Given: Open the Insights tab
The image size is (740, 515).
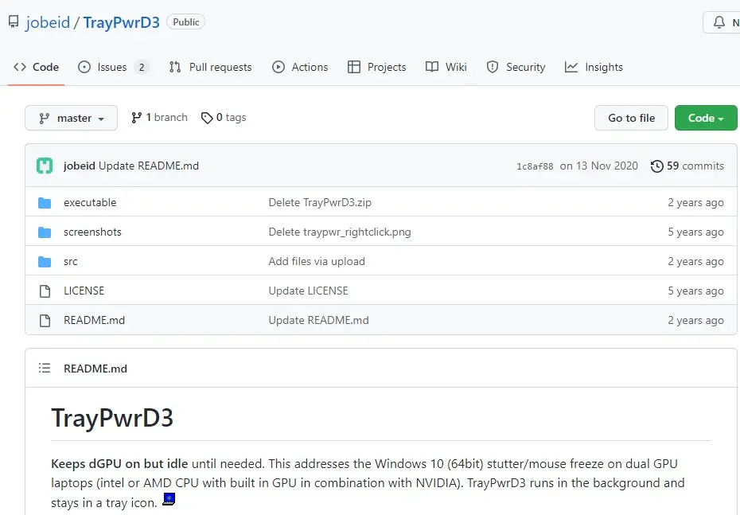Looking at the screenshot, I should 594,67.
